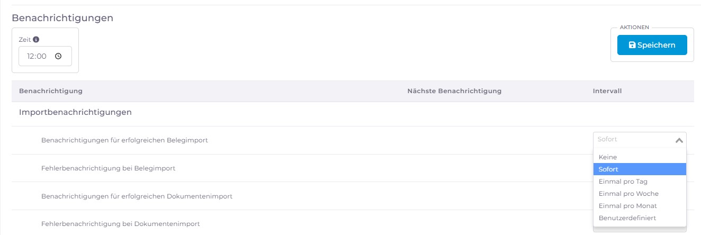Click the 'Nächste Benachrichtigung' column header

pos(454,91)
